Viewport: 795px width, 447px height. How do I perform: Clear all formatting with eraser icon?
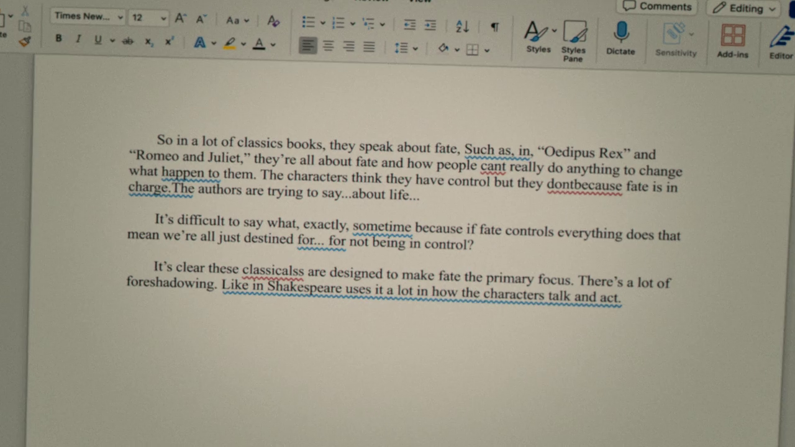point(273,21)
